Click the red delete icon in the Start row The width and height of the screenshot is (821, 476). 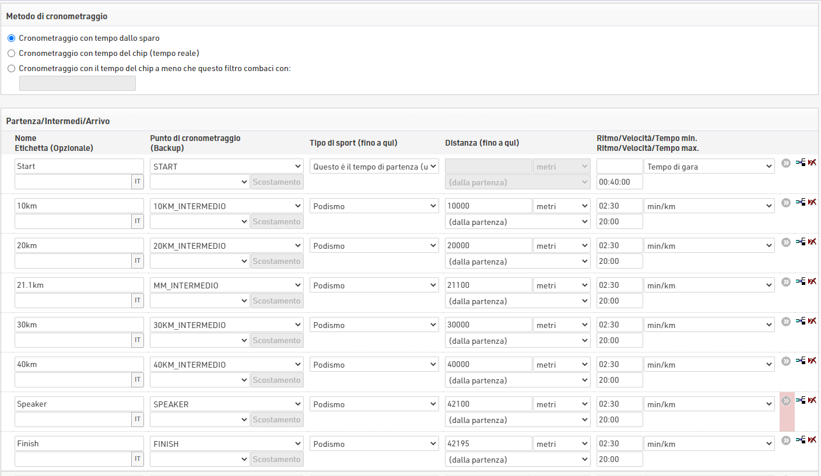click(x=812, y=163)
